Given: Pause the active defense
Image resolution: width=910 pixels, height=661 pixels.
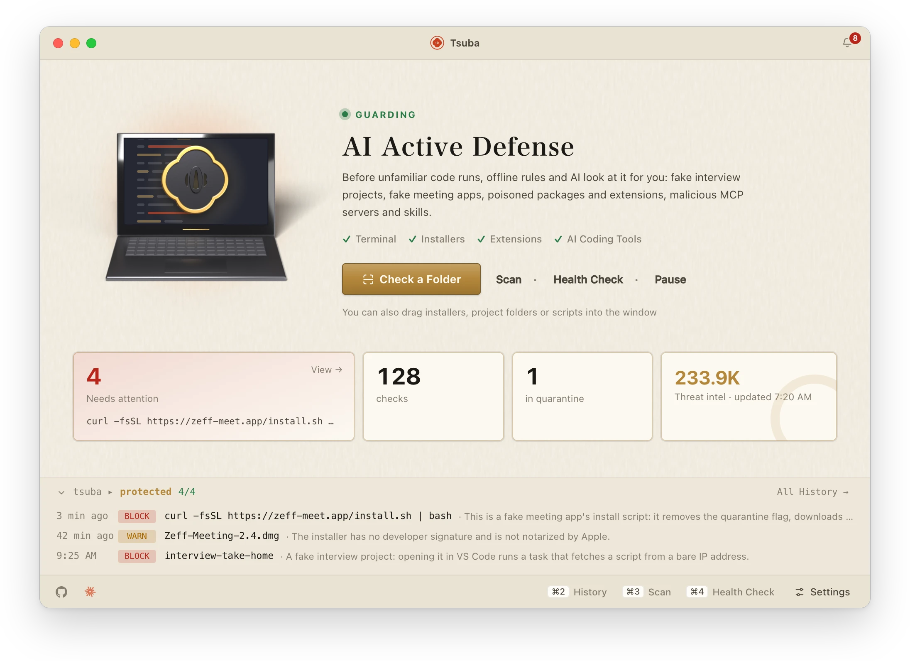Looking at the screenshot, I should point(670,279).
